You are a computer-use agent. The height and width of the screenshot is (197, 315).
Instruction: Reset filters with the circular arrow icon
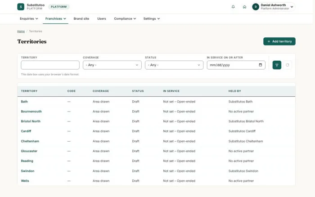point(287,65)
